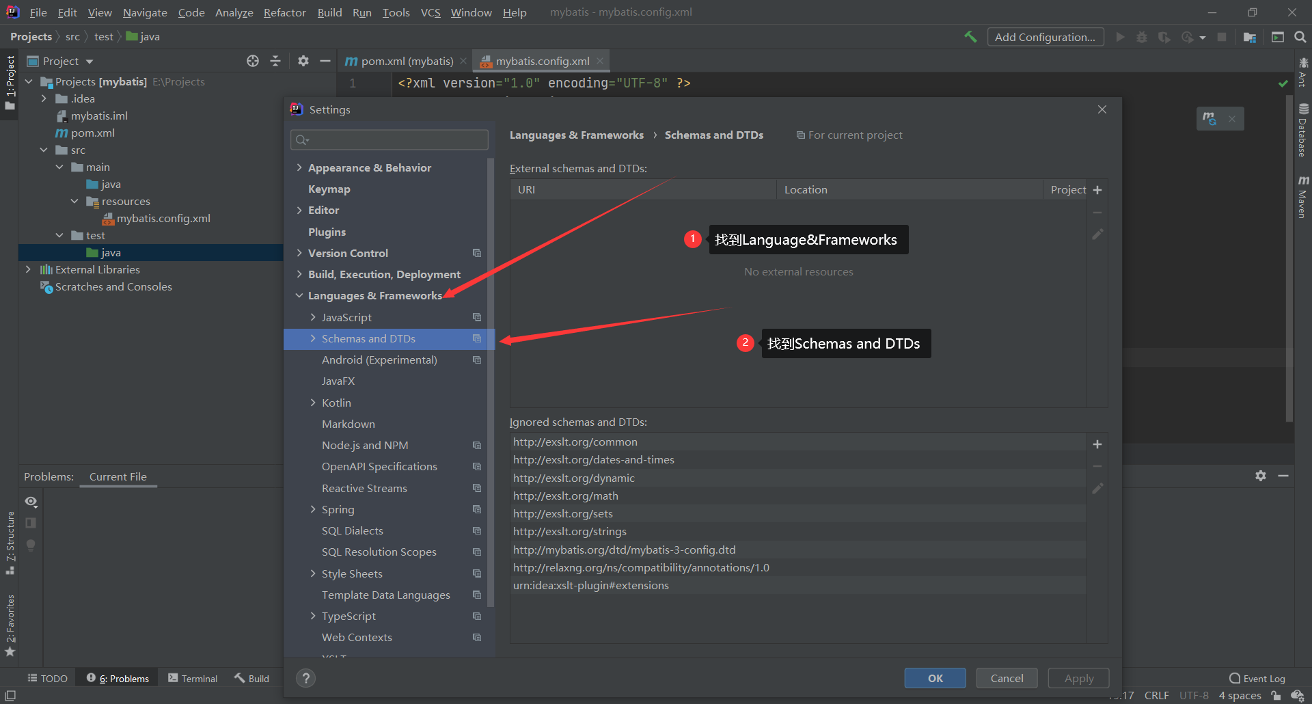Screen dimensions: 1312x704
Task: Select http://exslt.org/common ignored entry
Action: tap(798, 442)
